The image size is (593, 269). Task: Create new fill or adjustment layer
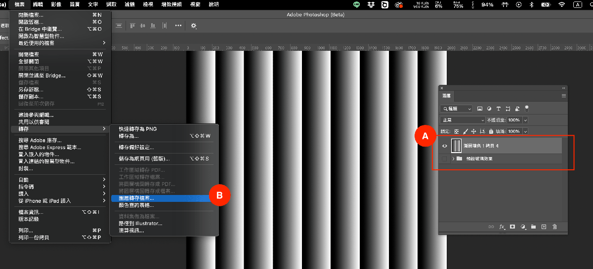pos(523,227)
